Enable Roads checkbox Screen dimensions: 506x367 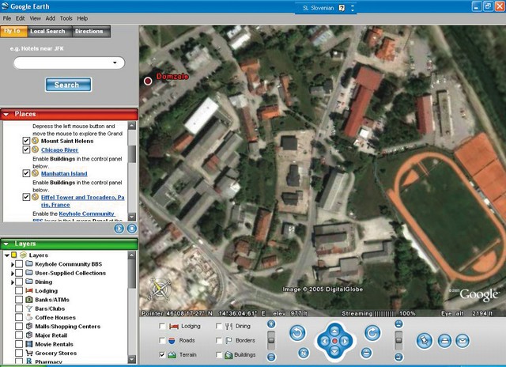click(162, 341)
